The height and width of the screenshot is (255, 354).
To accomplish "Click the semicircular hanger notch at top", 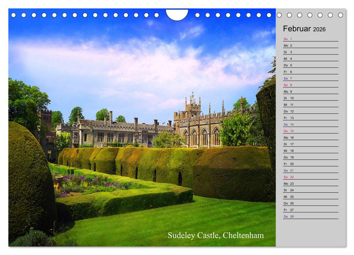I will tap(177, 14).
